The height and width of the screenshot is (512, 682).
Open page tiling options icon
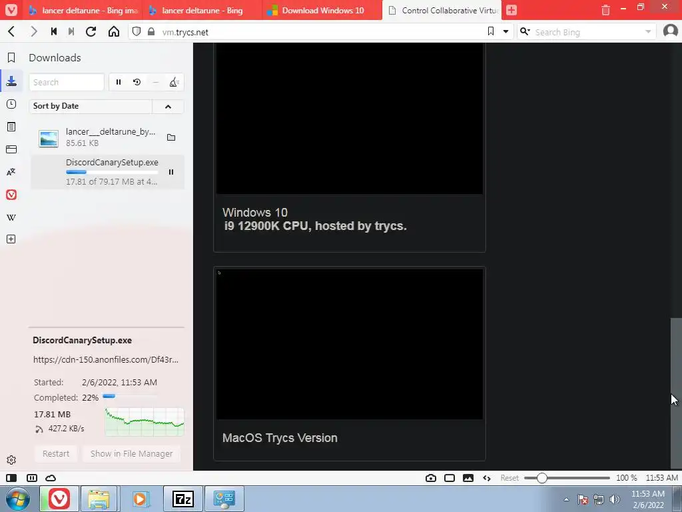point(450,477)
